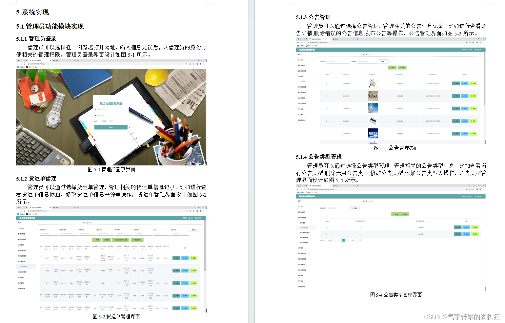Click sort arrows beside 发布时间 column in figure 5-3

tap(436, 74)
